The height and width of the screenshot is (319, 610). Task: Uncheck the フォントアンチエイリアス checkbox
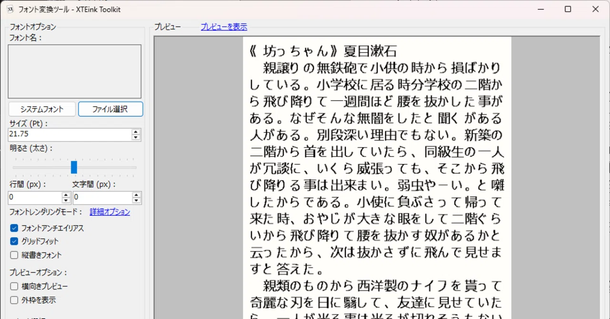click(14, 228)
